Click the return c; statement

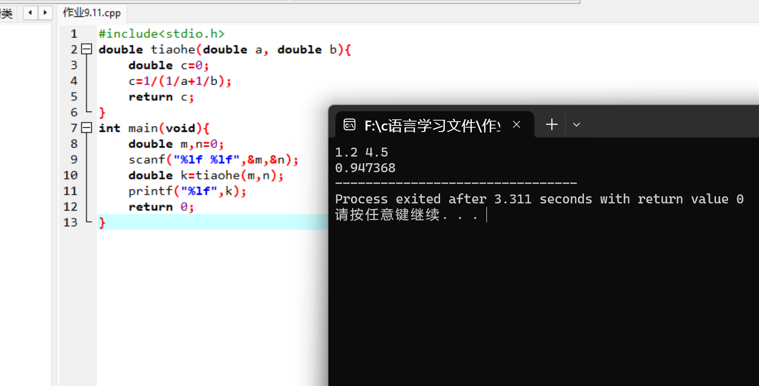tap(161, 97)
